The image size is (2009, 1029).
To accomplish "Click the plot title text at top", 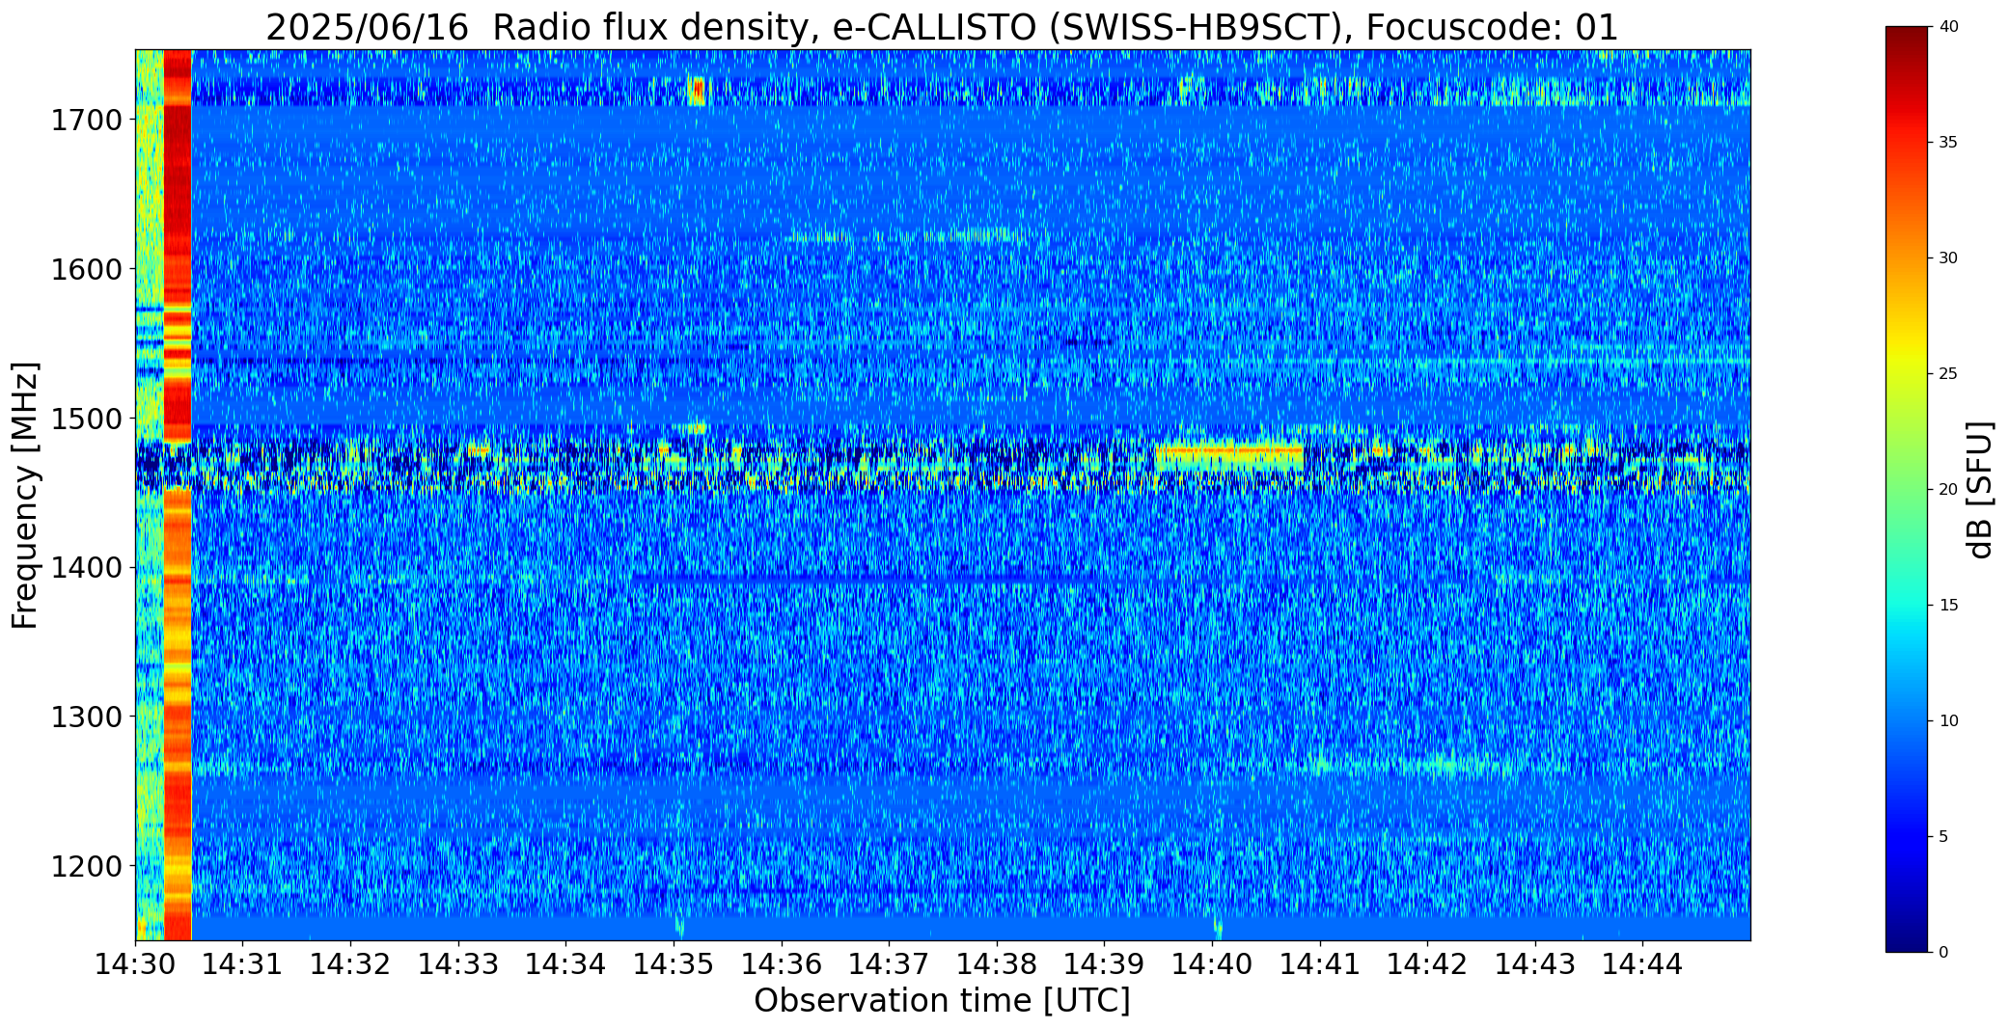I will 941,28.
